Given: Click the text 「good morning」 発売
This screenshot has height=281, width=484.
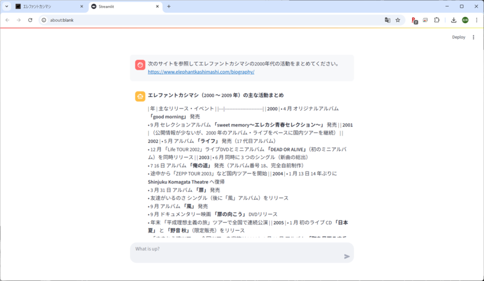Looking at the screenshot, I should (174, 116).
